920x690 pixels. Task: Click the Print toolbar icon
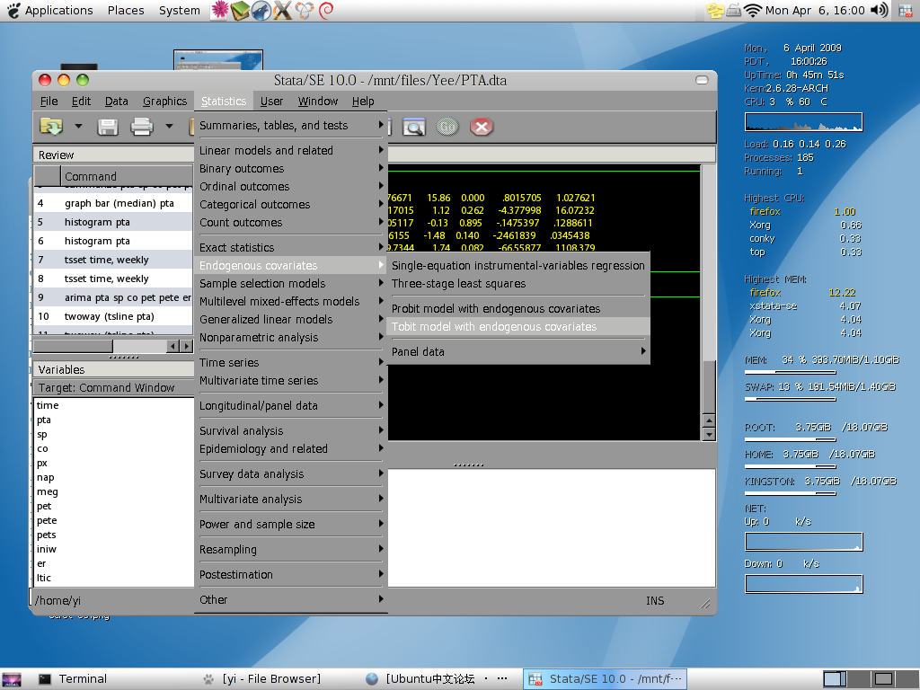(141, 127)
